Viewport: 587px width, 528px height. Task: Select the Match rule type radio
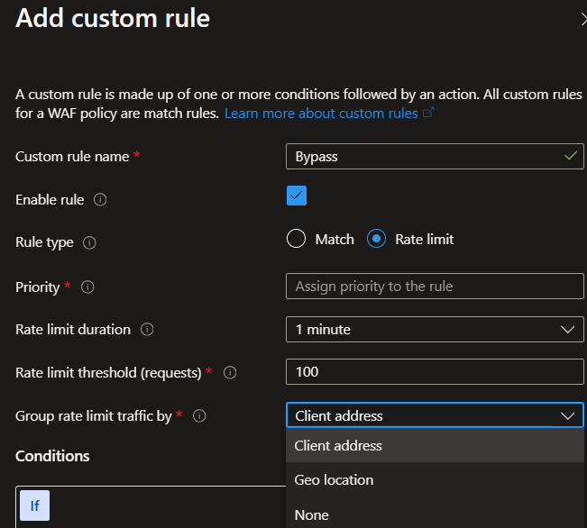click(x=297, y=239)
